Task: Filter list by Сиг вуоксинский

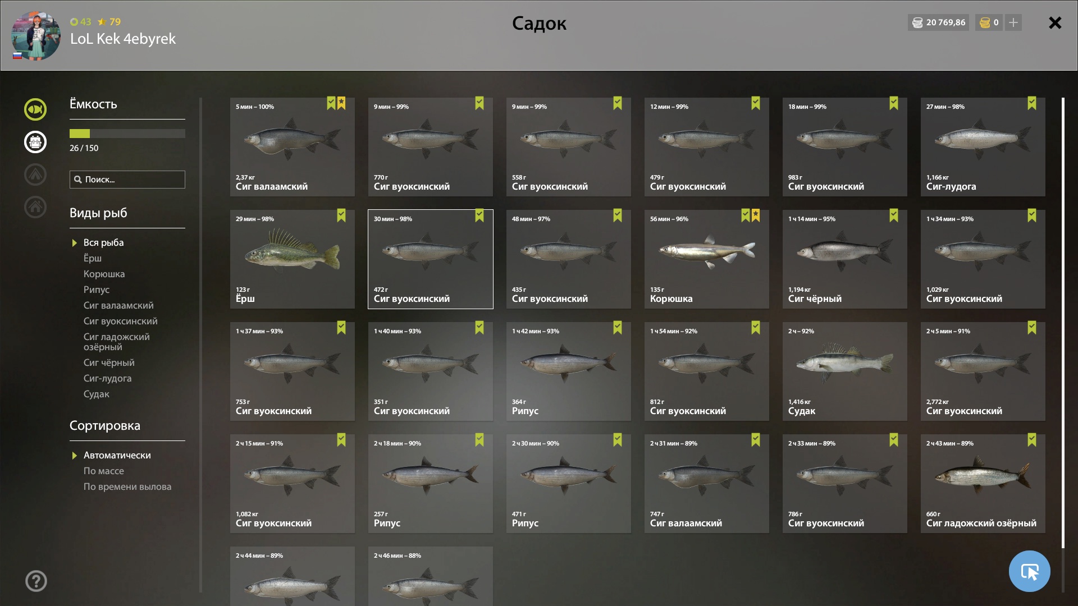Action: tap(121, 321)
